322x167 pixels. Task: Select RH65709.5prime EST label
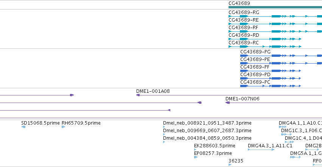[x=81, y=123]
